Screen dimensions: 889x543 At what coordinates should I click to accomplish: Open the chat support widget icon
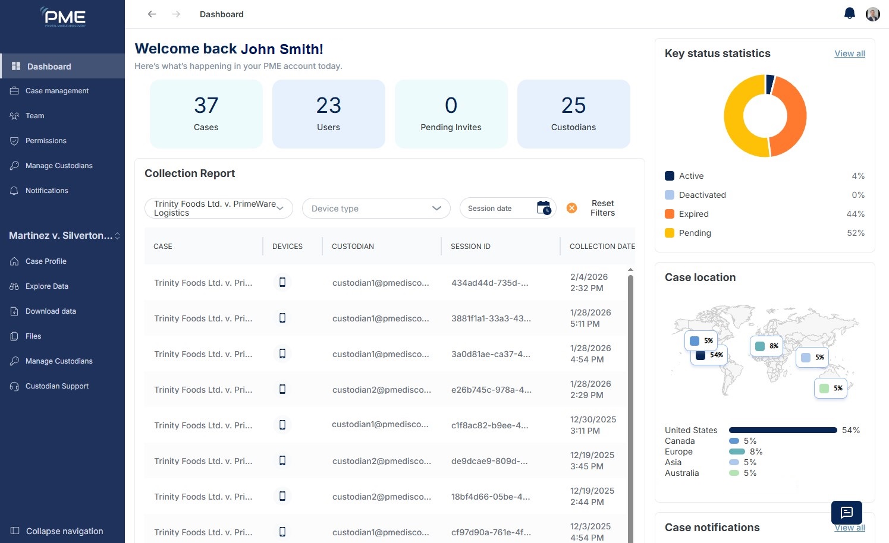(x=846, y=512)
